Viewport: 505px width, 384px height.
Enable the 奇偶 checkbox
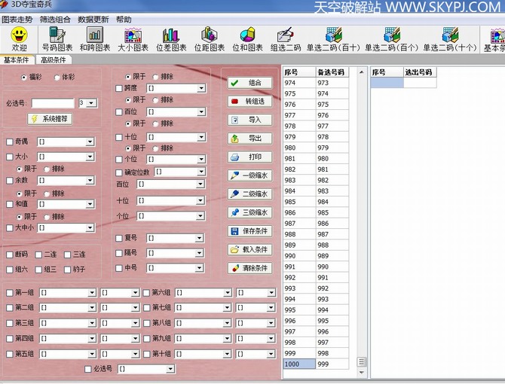[9, 141]
